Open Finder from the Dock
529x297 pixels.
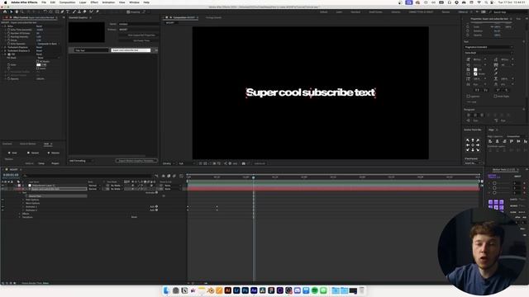[x=167, y=290]
